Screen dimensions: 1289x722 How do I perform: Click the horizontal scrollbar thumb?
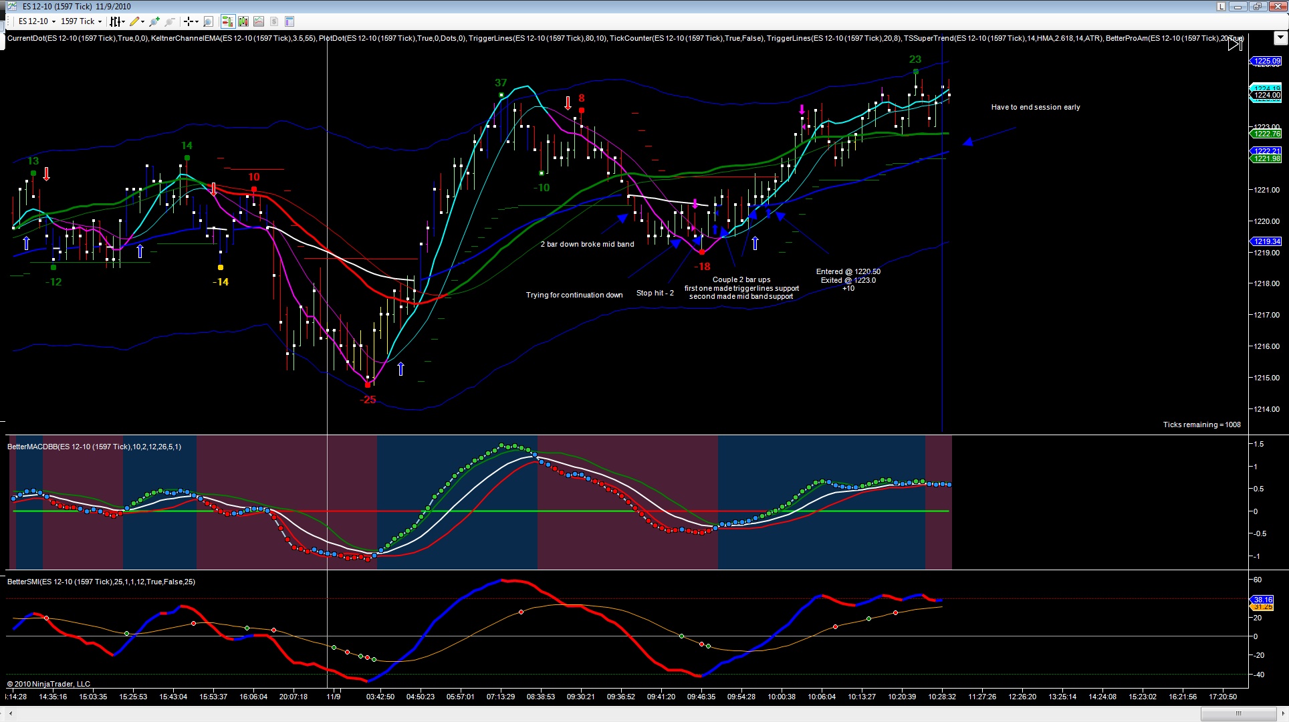(x=1238, y=714)
